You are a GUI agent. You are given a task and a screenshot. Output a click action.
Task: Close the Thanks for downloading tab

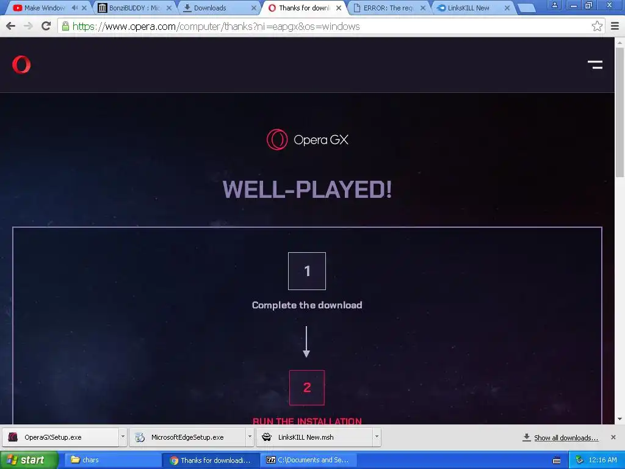coord(339,8)
